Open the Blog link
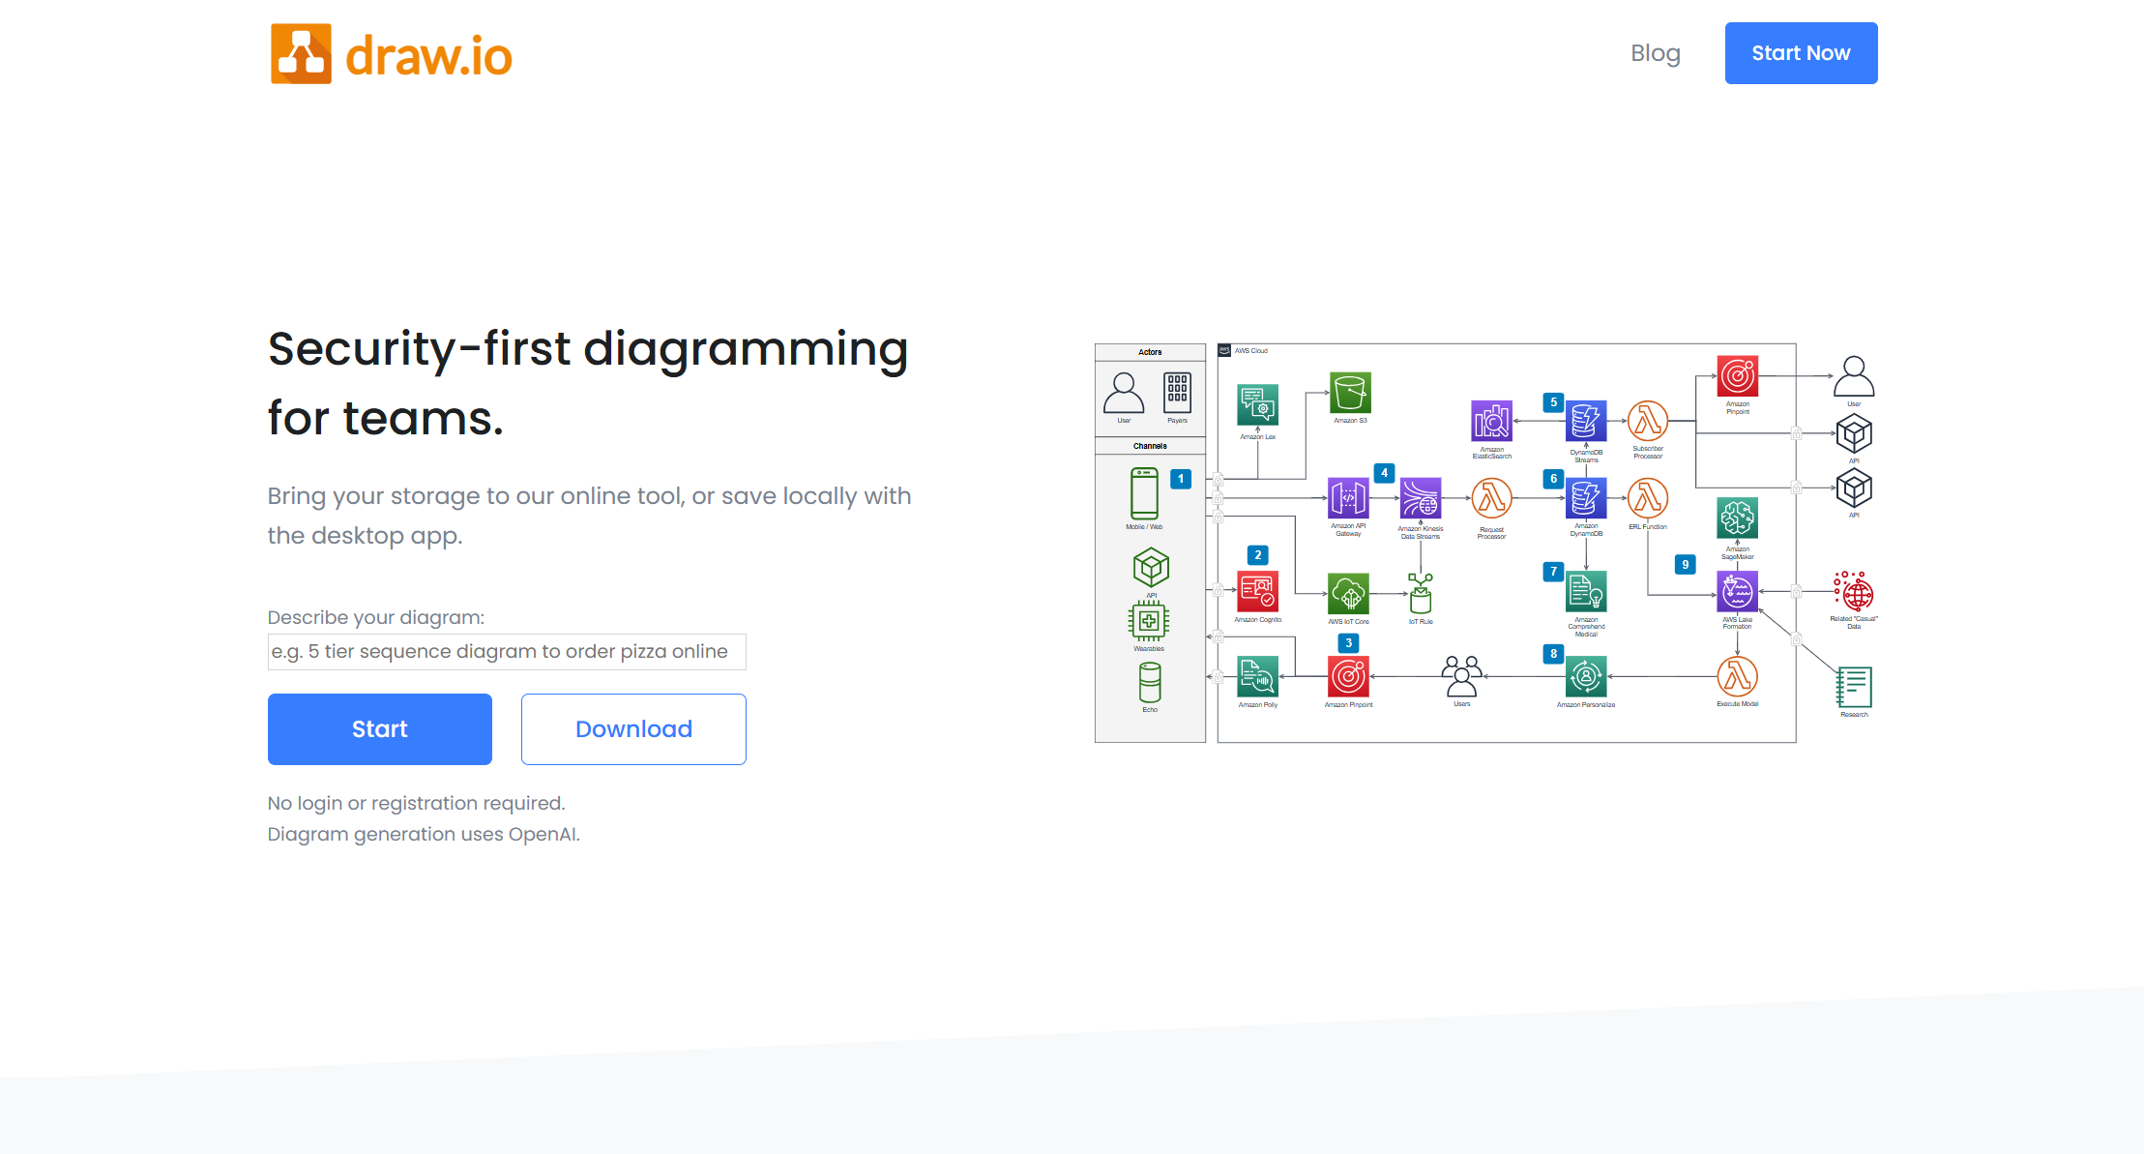Screen dimensions: 2144x1154 pyautogui.click(x=1655, y=53)
